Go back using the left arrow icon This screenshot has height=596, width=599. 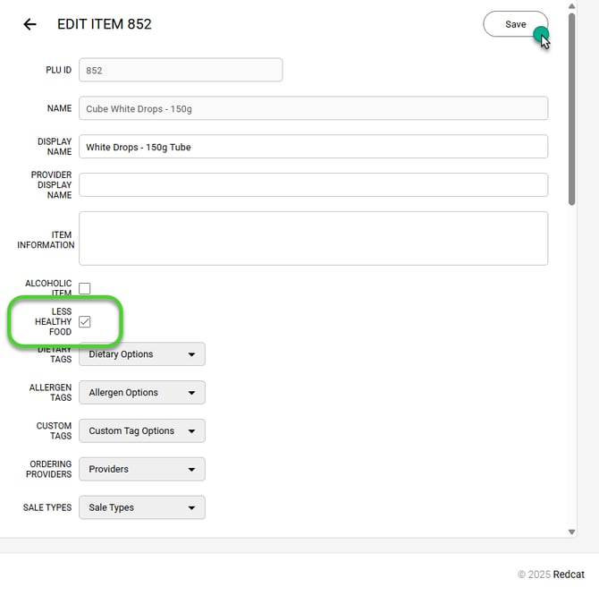point(30,24)
